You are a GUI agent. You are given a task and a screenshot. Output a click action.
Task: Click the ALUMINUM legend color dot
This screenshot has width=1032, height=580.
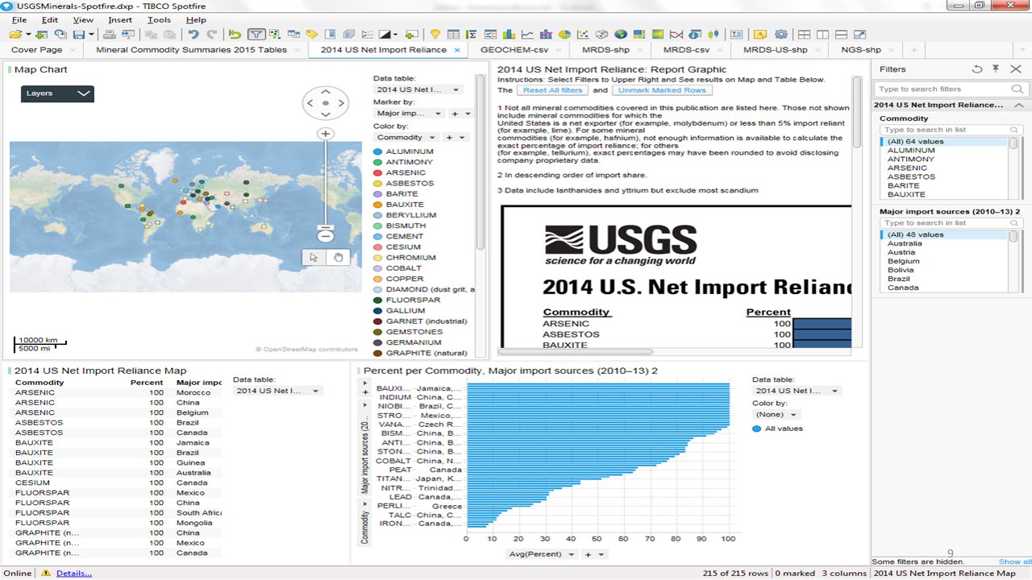point(378,151)
